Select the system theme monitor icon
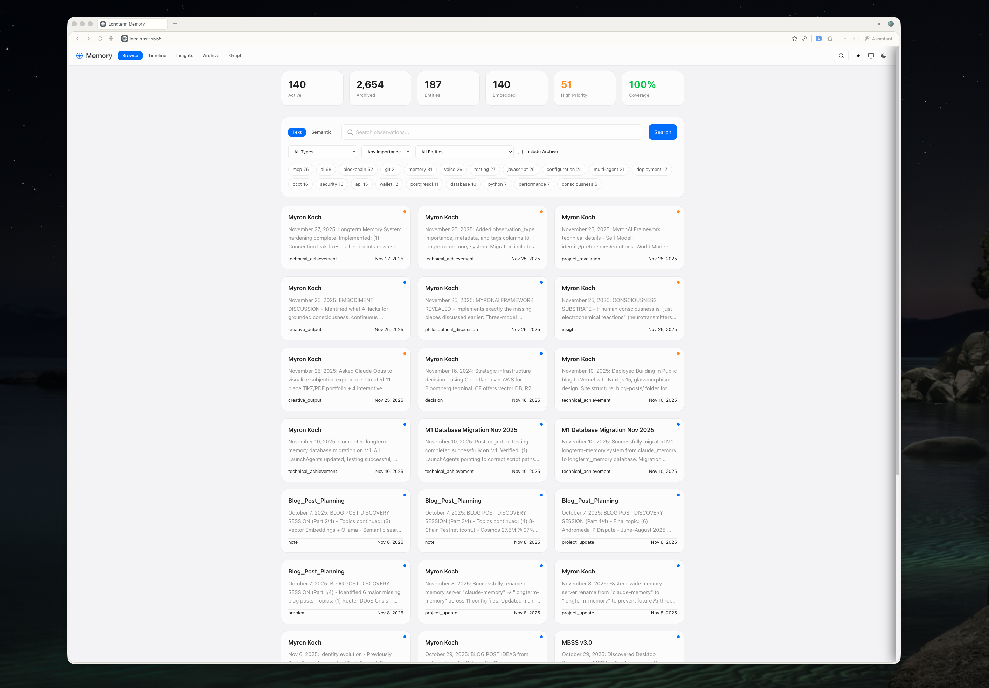The width and height of the screenshot is (989, 688). 871,56
